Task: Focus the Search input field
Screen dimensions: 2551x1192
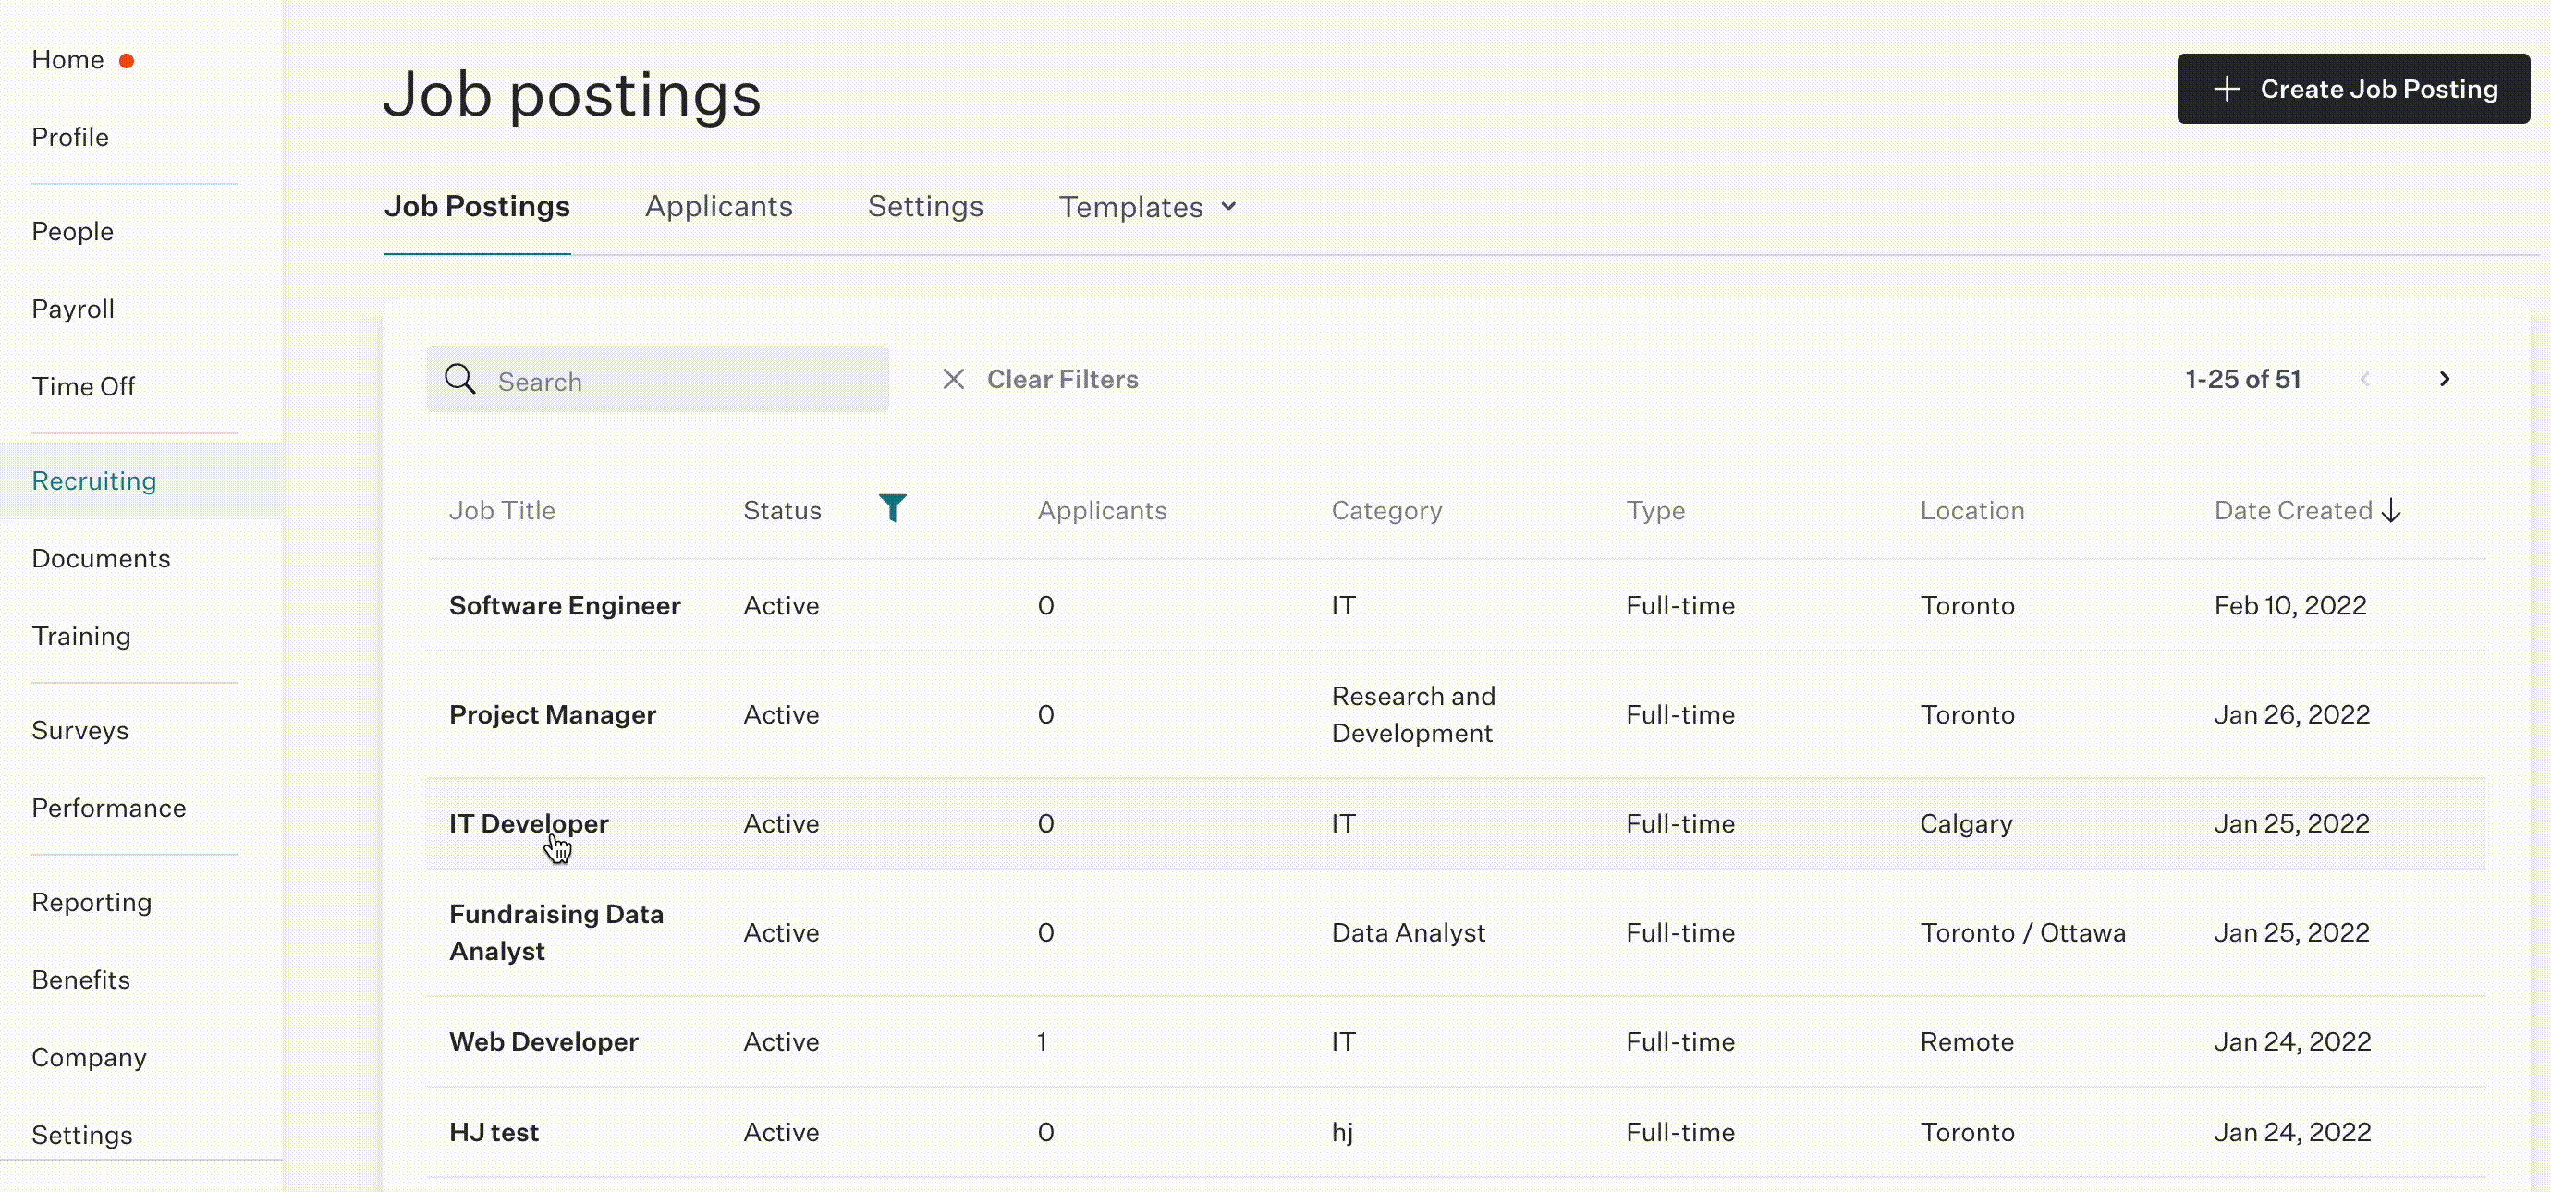Action: click(657, 379)
